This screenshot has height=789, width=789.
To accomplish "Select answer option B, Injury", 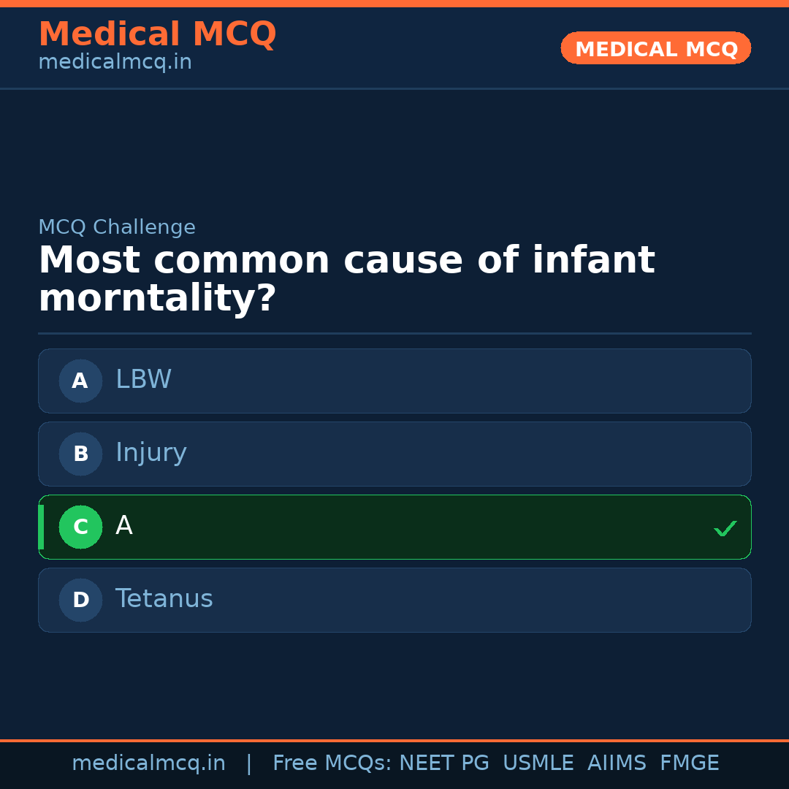I will [x=394, y=454].
